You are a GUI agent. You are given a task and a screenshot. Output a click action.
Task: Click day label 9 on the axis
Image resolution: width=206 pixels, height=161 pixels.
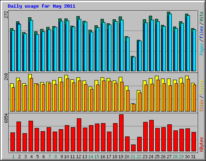pyautogui.click(x=62, y=157)
